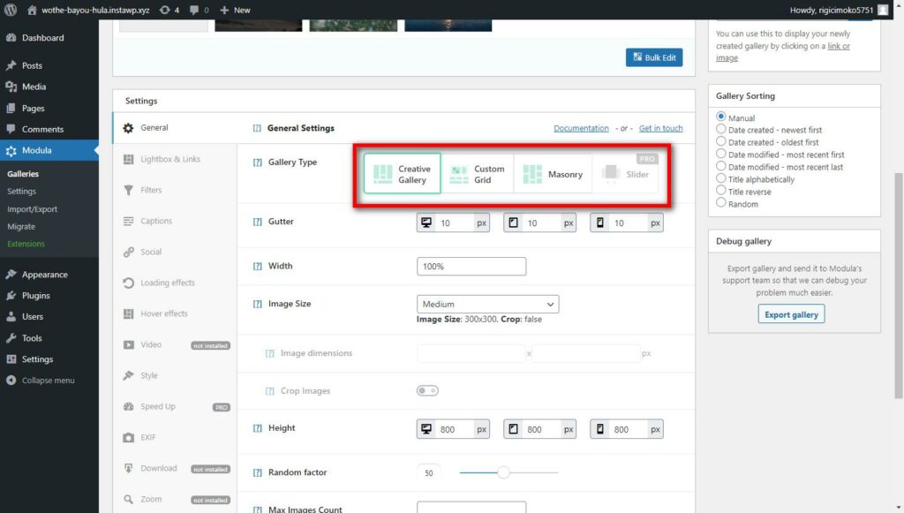Click the Bulk Edit button
Image resolution: width=904 pixels, height=513 pixels.
point(653,57)
